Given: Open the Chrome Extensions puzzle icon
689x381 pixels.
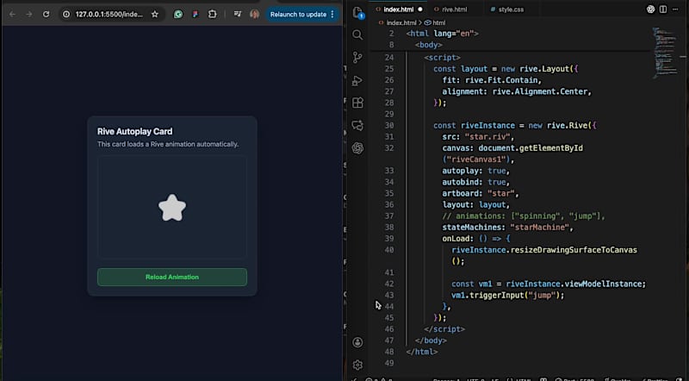Looking at the screenshot, I should point(212,15).
